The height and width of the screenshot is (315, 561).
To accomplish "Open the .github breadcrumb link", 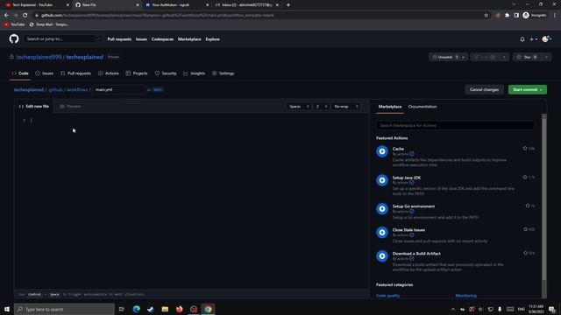I will 55,89.
